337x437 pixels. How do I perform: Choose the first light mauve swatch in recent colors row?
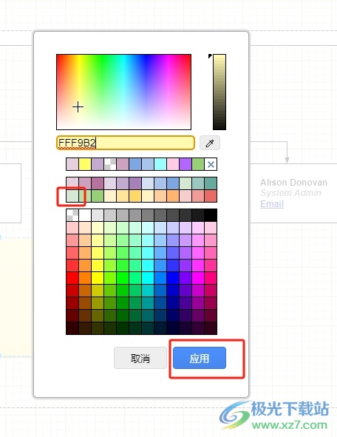click(x=72, y=164)
